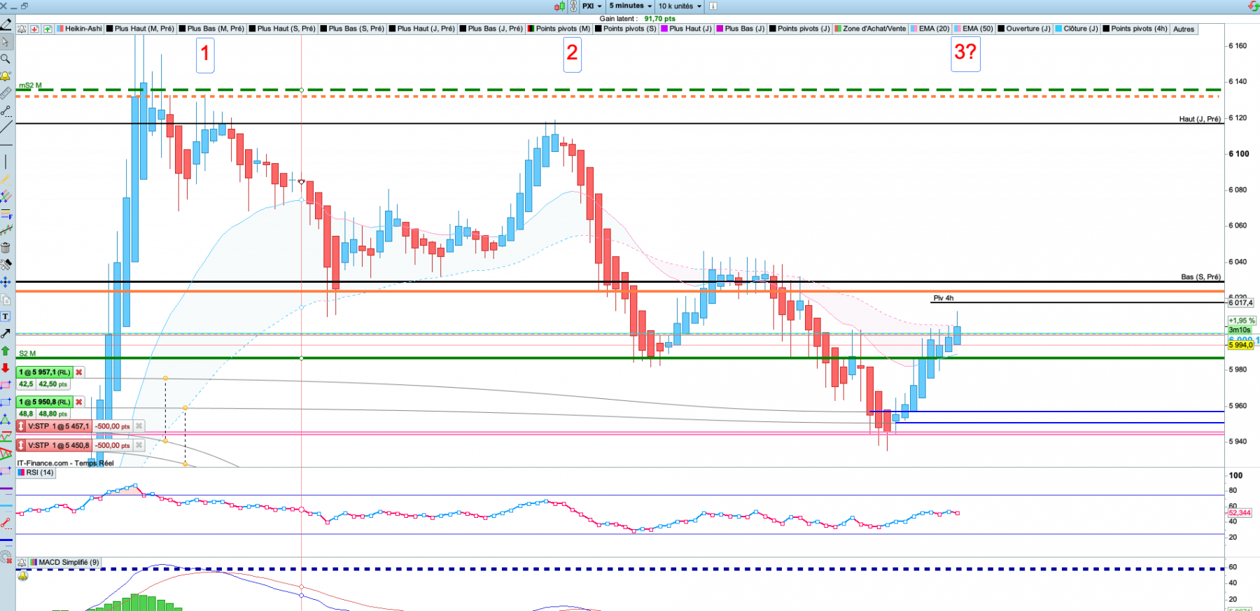Viewport: 1260px width, 611px height.
Task: Click the alert bell icon beside Heikin-Ashi
Action: (22, 29)
